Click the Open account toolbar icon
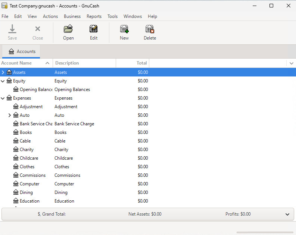Screen dimensions: 296x235 [x=68, y=29]
